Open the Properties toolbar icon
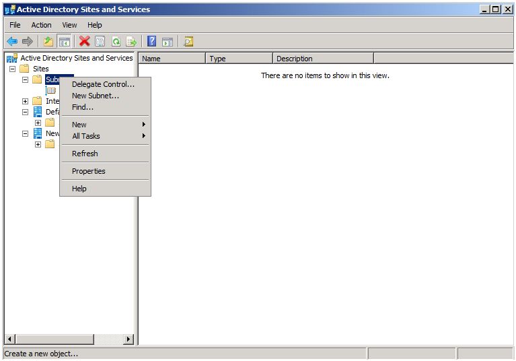This screenshot has width=516, height=361. [100, 42]
